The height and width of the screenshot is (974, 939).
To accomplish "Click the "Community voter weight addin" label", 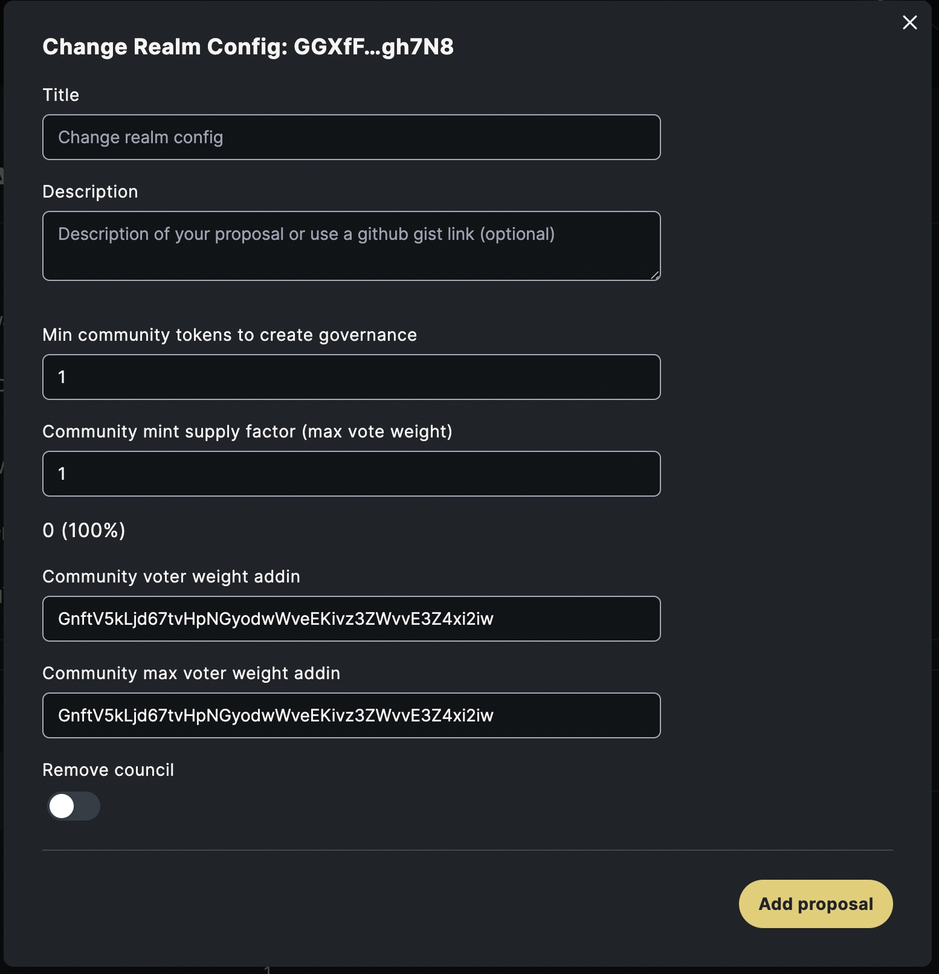I will 171,576.
